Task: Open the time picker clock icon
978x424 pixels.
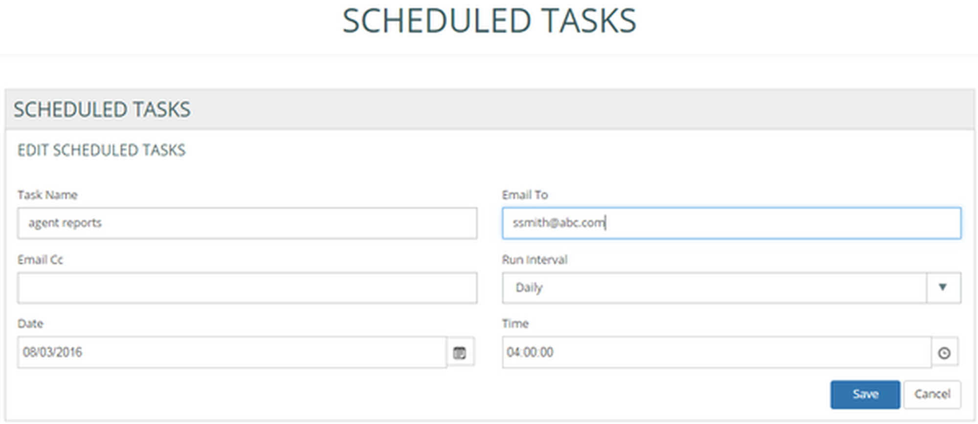Action: coord(944,353)
